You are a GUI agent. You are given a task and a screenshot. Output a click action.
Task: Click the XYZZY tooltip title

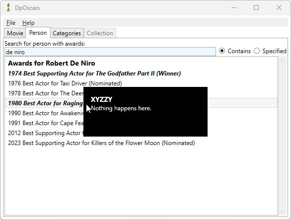[x=101, y=99]
